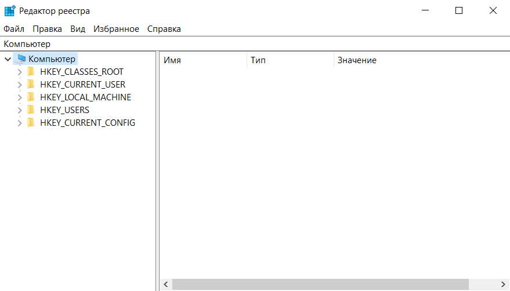Collapse the Компьютер root node
Image resolution: width=510 pixels, height=291 pixels.
pos(8,59)
